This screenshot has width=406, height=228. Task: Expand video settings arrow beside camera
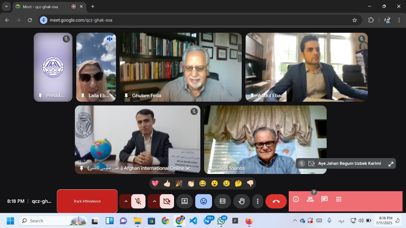click(154, 201)
